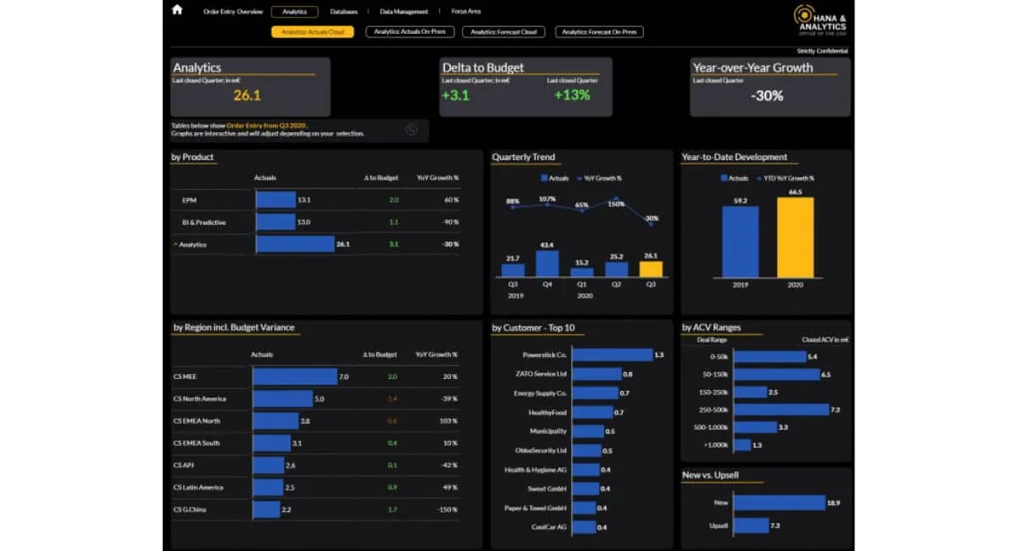Switch to Analytics: Actuals On-Prem view
The image size is (1017, 551).
coord(409,31)
